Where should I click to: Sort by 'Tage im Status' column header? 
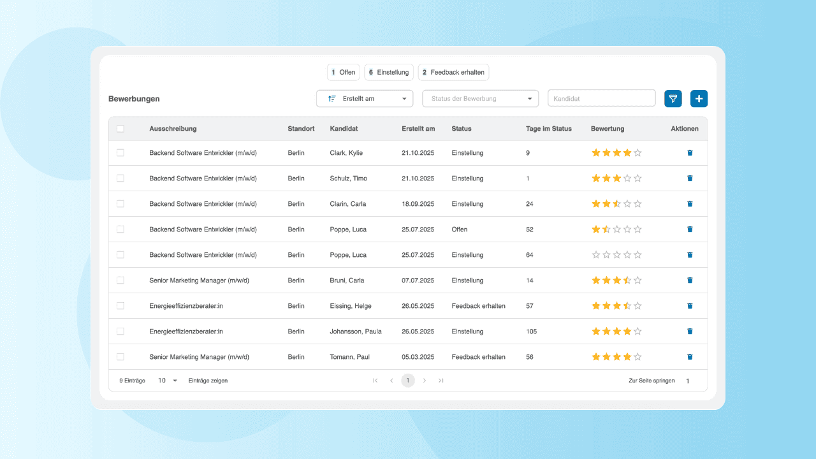click(548, 129)
